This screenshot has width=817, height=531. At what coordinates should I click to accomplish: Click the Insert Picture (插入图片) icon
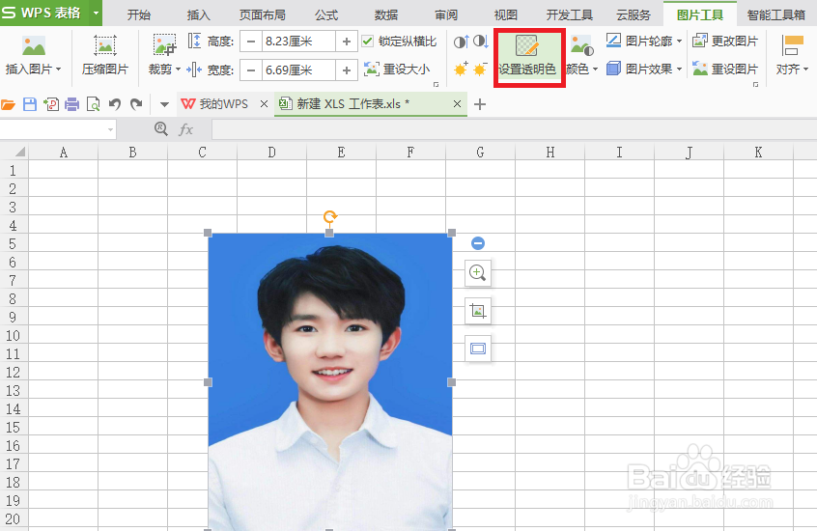pyautogui.click(x=34, y=45)
